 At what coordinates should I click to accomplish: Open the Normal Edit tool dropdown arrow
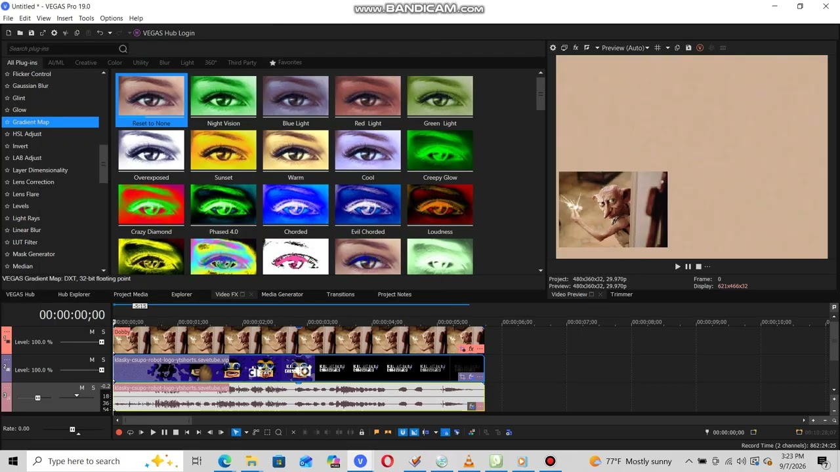coord(245,432)
